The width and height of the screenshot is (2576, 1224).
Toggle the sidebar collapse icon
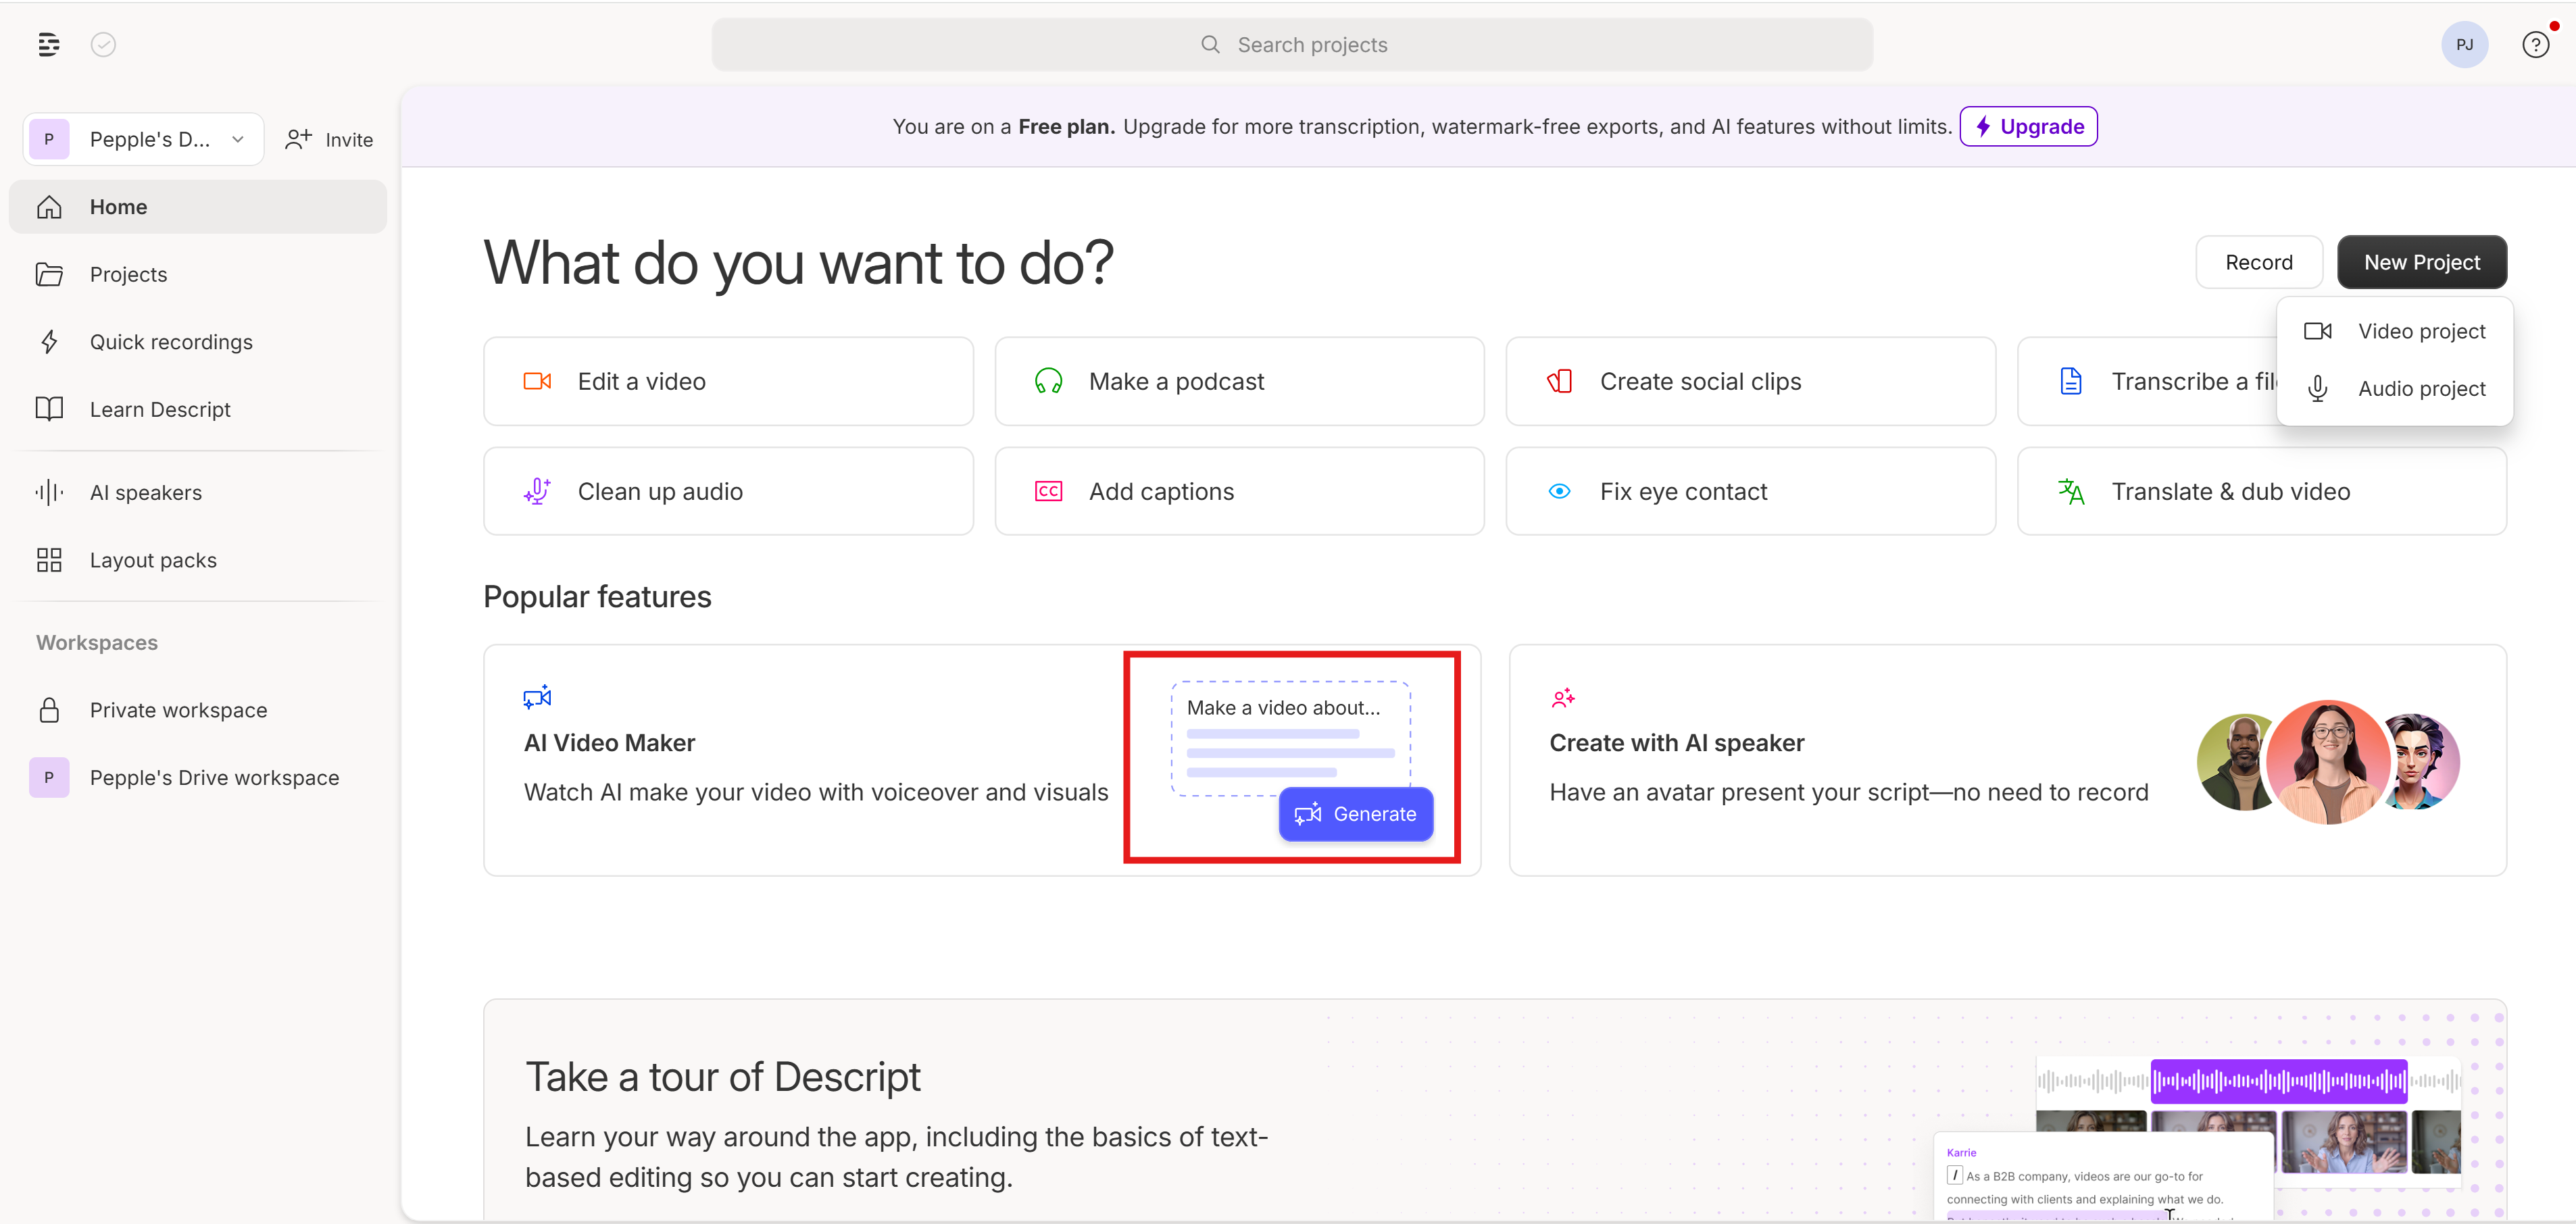pos(48,45)
